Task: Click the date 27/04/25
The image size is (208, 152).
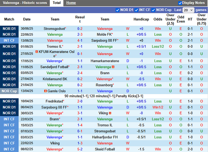Action: coord(27,79)
